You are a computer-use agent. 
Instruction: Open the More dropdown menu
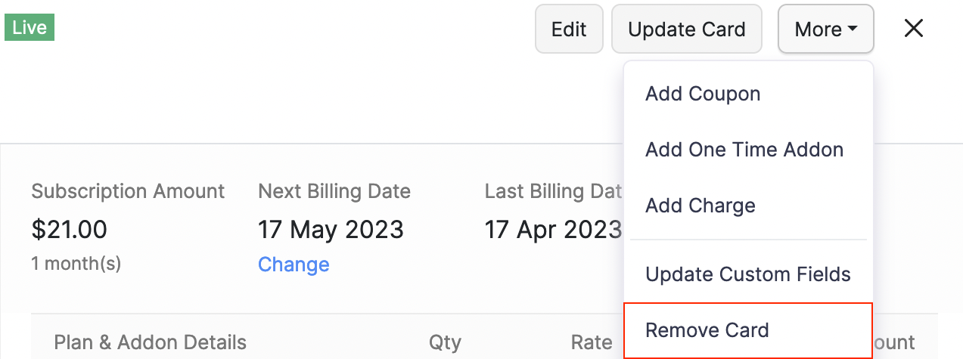825,29
